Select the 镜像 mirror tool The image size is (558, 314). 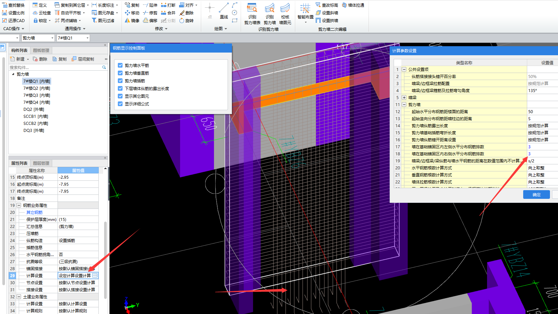132,20
